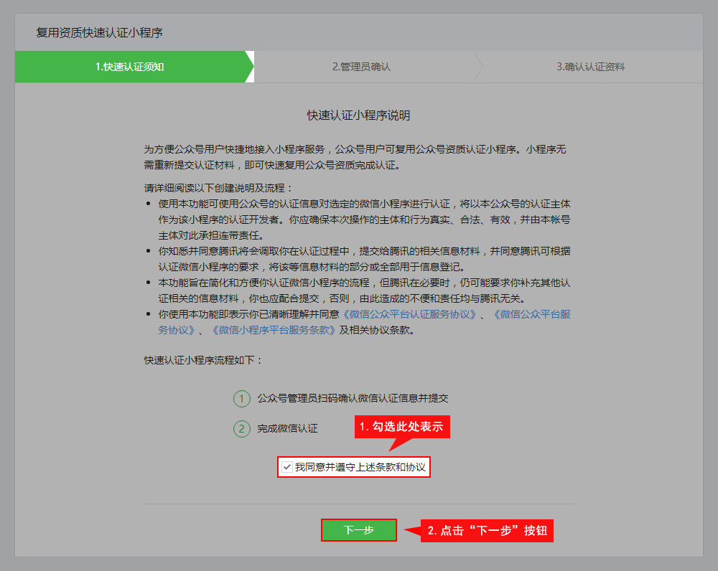Image resolution: width=718 pixels, height=571 pixels.
Task: Click the 完成微信认证 step text
Action: 287,429
